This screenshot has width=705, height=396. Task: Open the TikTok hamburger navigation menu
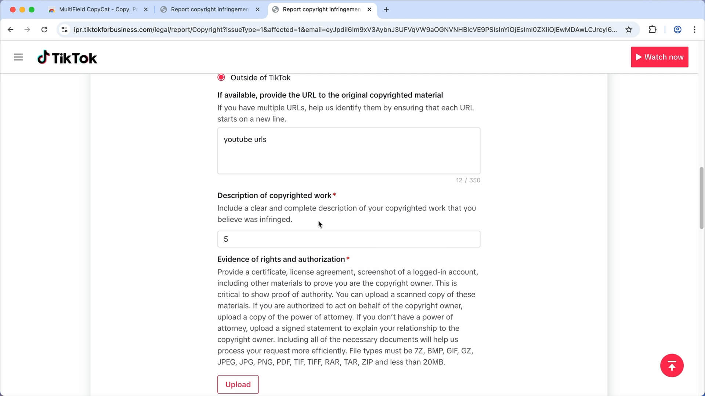click(18, 57)
